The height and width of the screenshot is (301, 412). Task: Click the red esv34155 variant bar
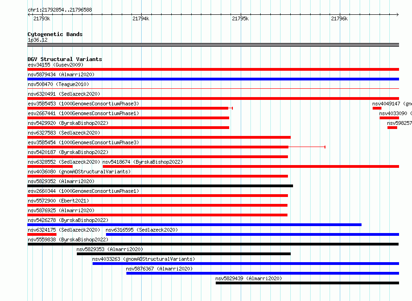pos(213,69)
